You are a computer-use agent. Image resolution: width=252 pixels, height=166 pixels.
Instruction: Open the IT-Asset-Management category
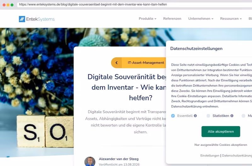tap(146, 63)
